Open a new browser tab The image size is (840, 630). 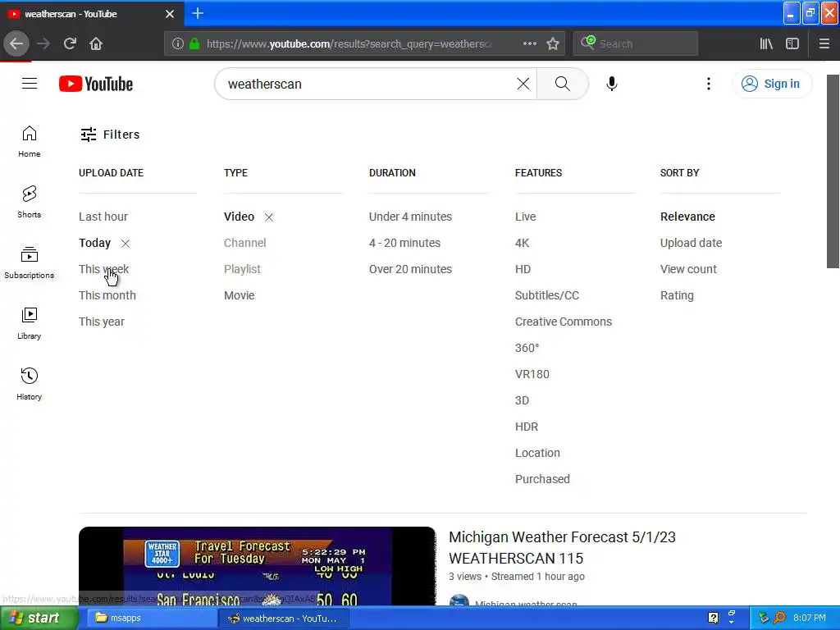[x=198, y=13]
